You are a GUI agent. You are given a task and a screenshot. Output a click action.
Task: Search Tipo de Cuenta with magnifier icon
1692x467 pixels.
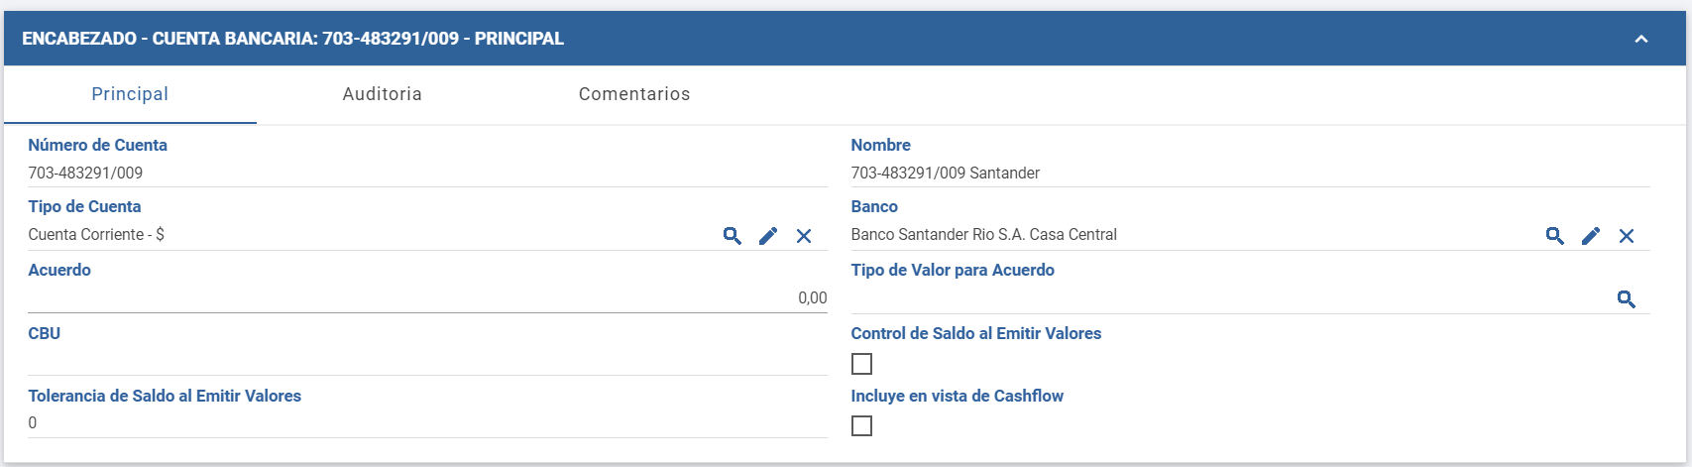[732, 236]
